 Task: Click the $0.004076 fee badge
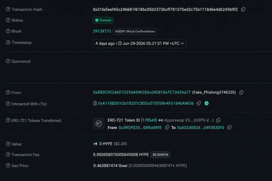click(160, 155)
